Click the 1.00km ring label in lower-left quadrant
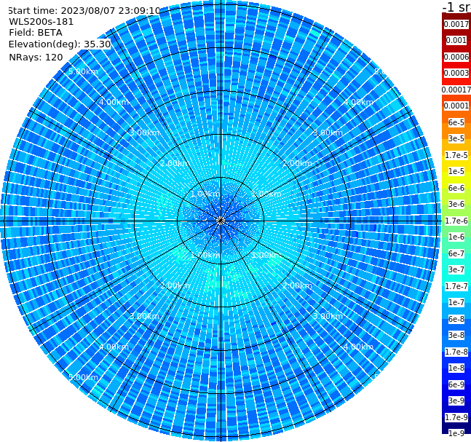Screen dimensions: 471x442 (x=205, y=255)
